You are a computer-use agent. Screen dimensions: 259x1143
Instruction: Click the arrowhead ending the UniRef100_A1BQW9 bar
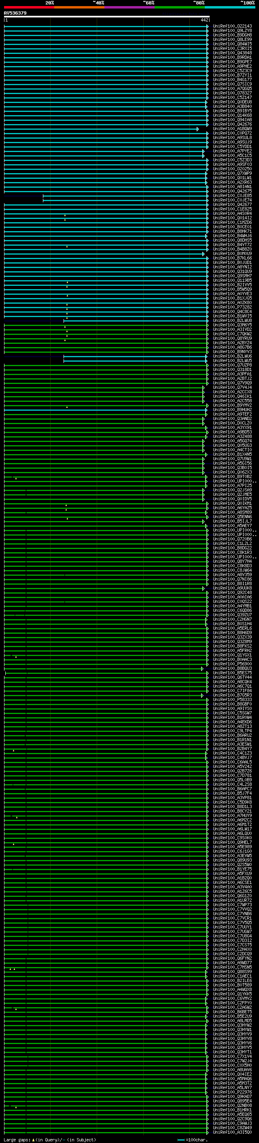(198, 129)
